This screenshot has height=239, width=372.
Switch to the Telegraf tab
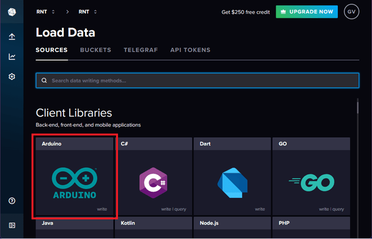pyautogui.click(x=140, y=50)
